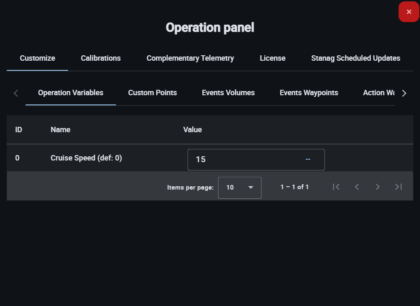Select the Operation Variables sub-tab
420x306 pixels.
tap(71, 93)
